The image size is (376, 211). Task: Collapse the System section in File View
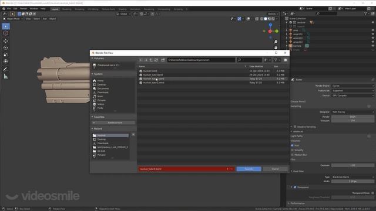92,74
